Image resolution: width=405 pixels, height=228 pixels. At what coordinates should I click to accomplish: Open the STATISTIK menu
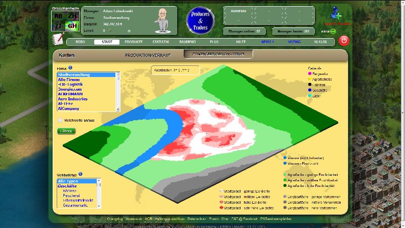tap(160, 42)
